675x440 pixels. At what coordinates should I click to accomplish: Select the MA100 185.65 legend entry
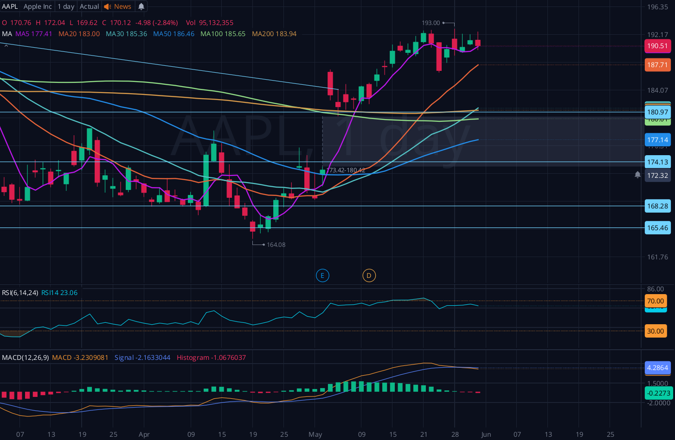coord(223,34)
